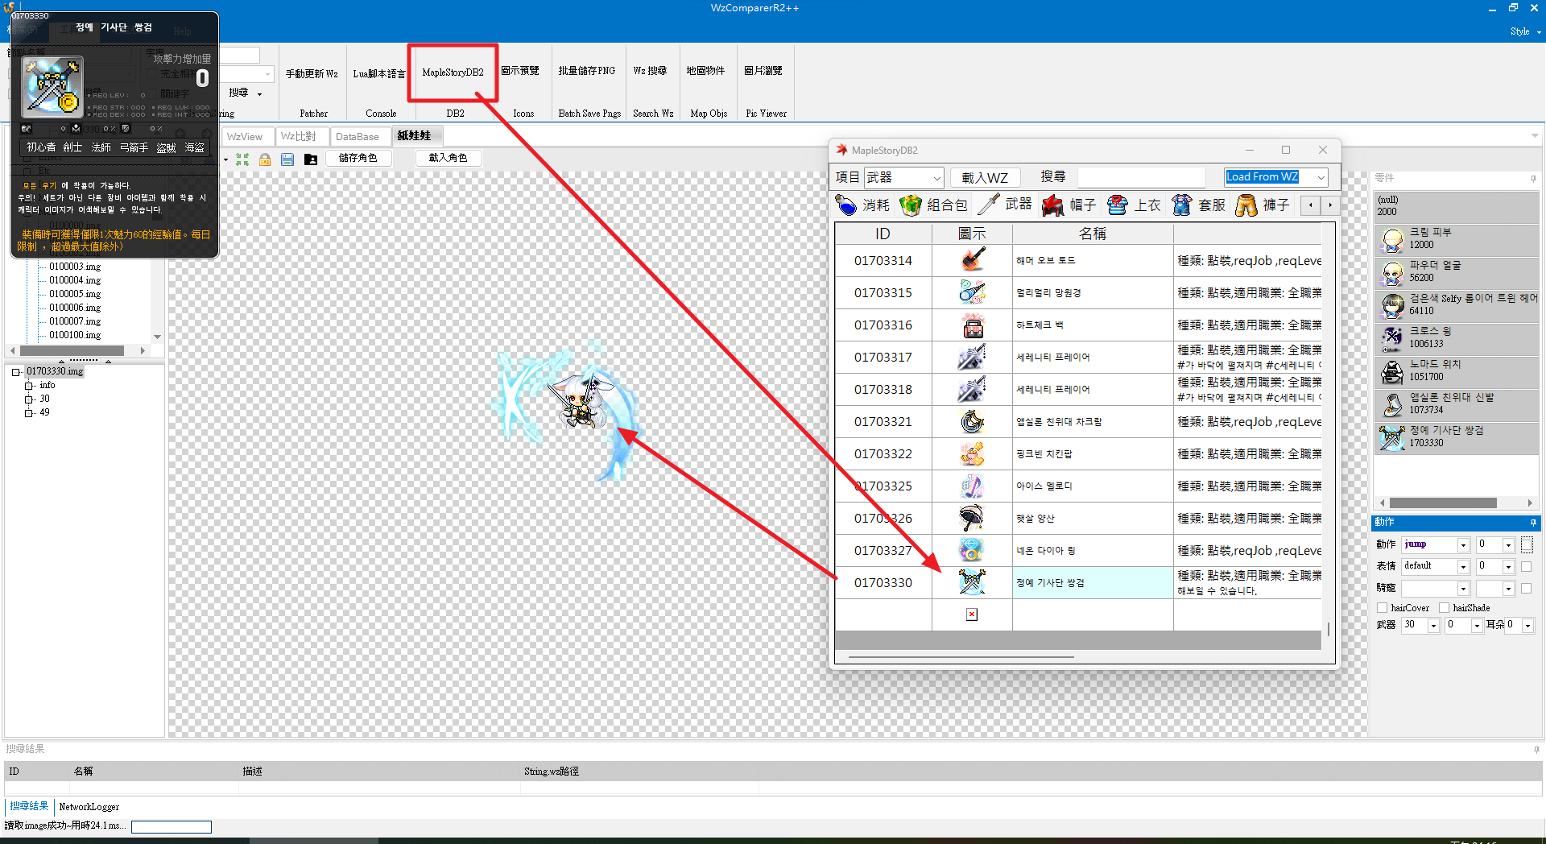Select the 套服 overall category icon
Image resolution: width=1546 pixels, height=844 pixels.
pos(1181,205)
